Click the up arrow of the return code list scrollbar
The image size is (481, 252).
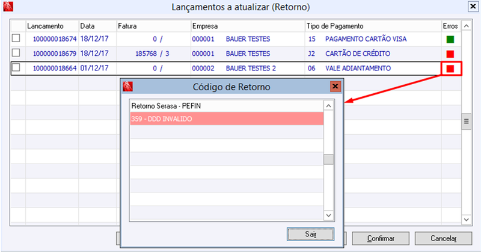pyautogui.click(x=328, y=106)
